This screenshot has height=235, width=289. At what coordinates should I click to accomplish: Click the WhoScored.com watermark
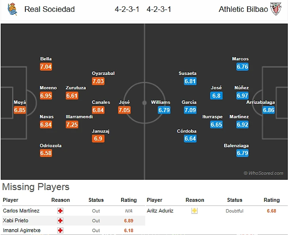[263, 173]
